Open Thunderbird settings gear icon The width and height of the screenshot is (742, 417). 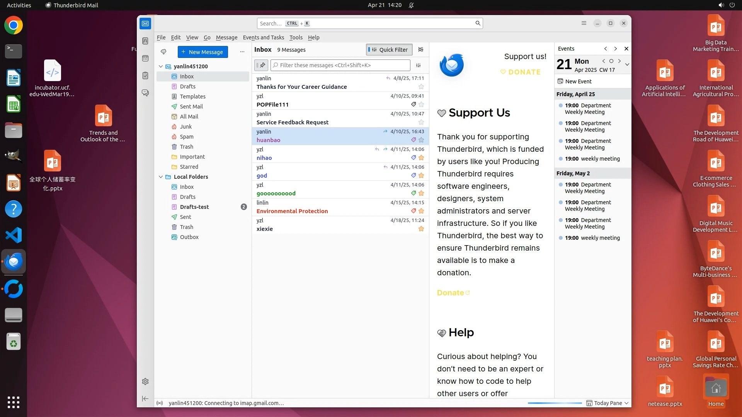145,381
